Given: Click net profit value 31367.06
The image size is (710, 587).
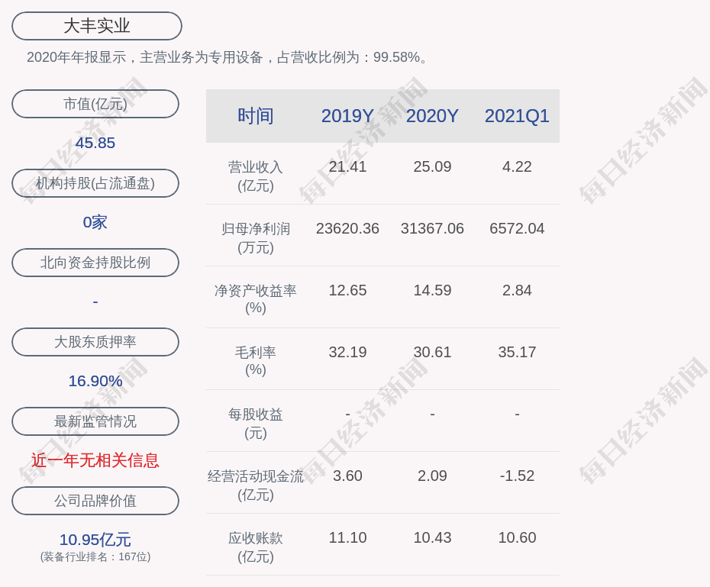Looking at the screenshot, I should (x=432, y=228).
